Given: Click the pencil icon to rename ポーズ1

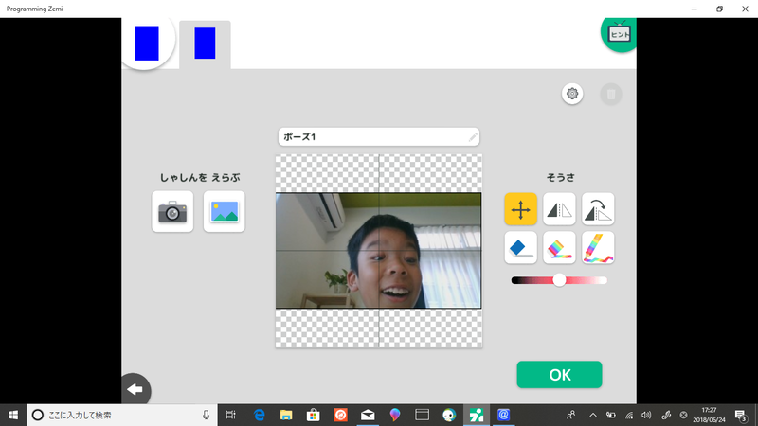Looking at the screenshot, I should point(473,137).
